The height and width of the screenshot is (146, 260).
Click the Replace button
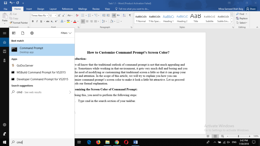point(242,18)
